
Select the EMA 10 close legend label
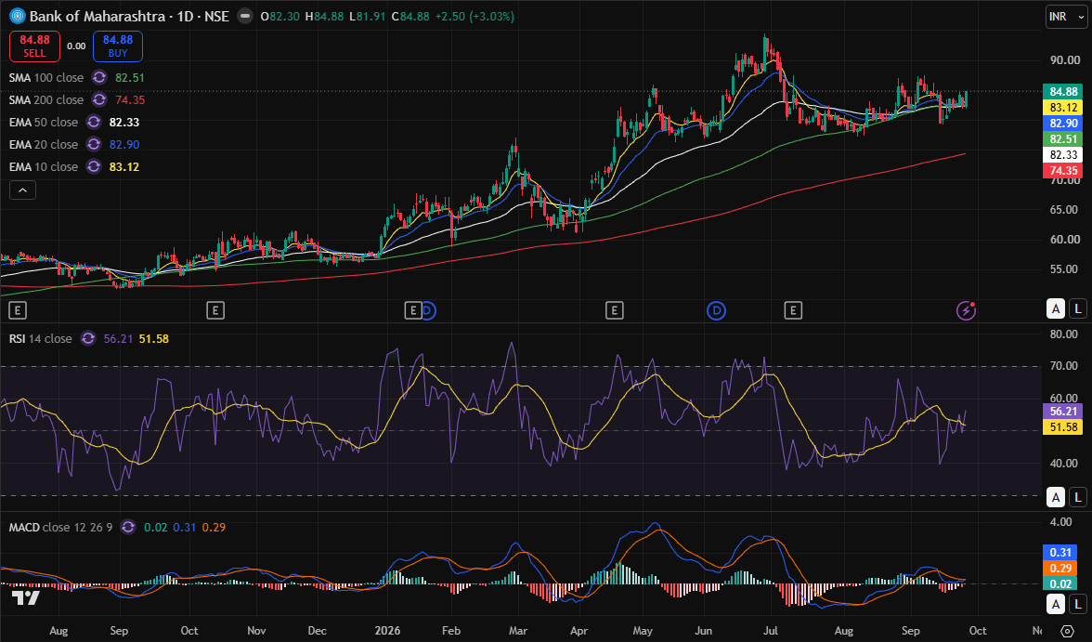(43, 166)
